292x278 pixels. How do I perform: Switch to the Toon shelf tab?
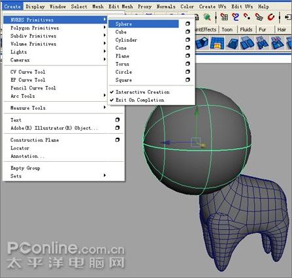227,29
